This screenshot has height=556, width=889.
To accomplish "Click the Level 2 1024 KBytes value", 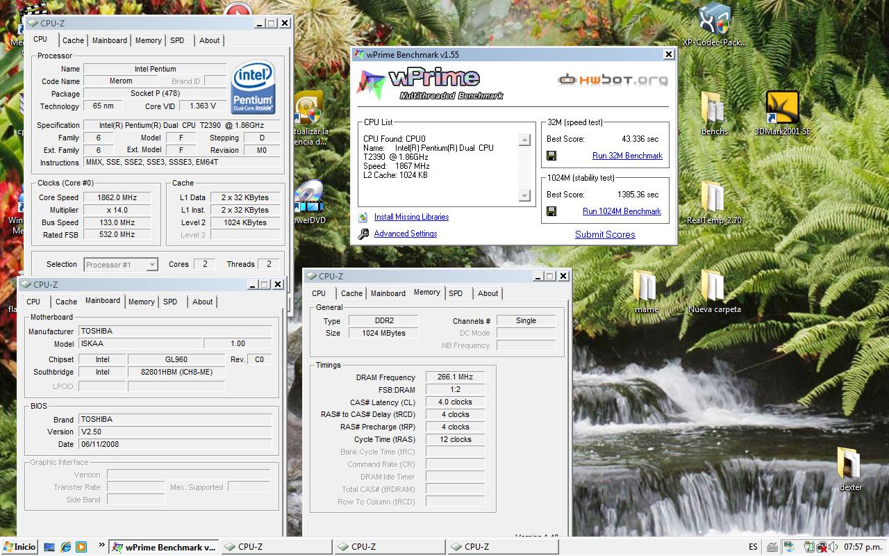I will pyautogui.click(x=244, y=222).
